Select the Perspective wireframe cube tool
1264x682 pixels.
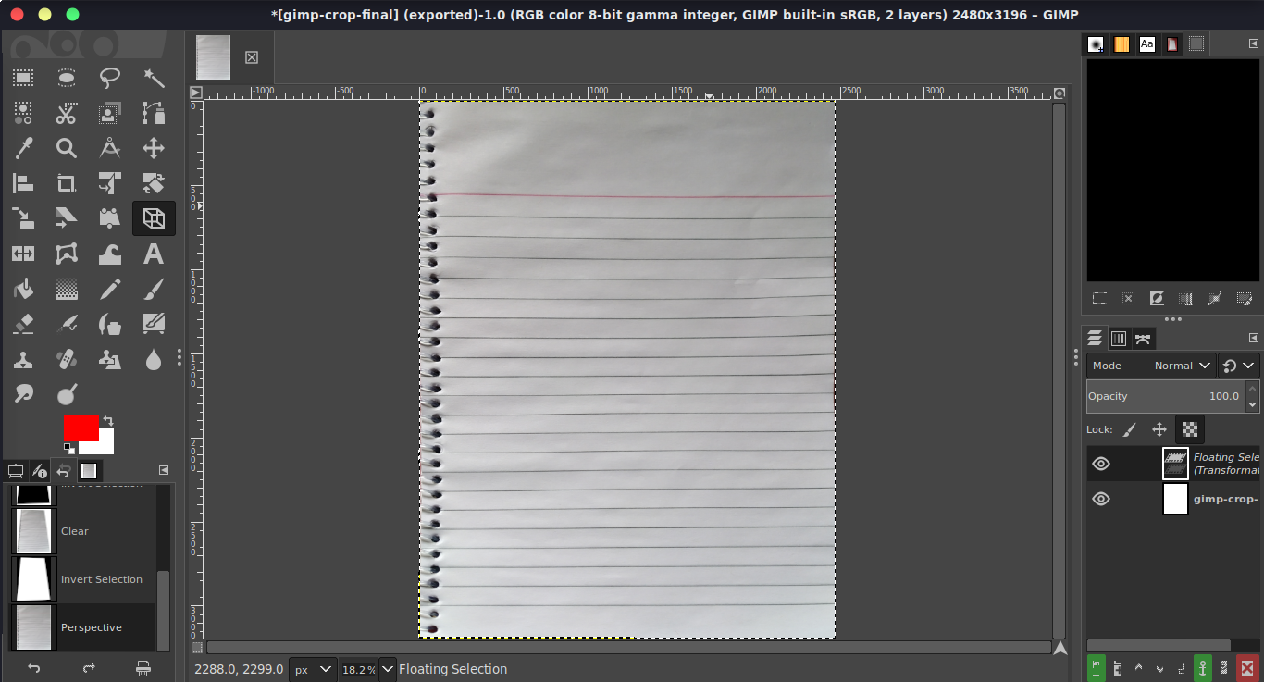[154, 218]
